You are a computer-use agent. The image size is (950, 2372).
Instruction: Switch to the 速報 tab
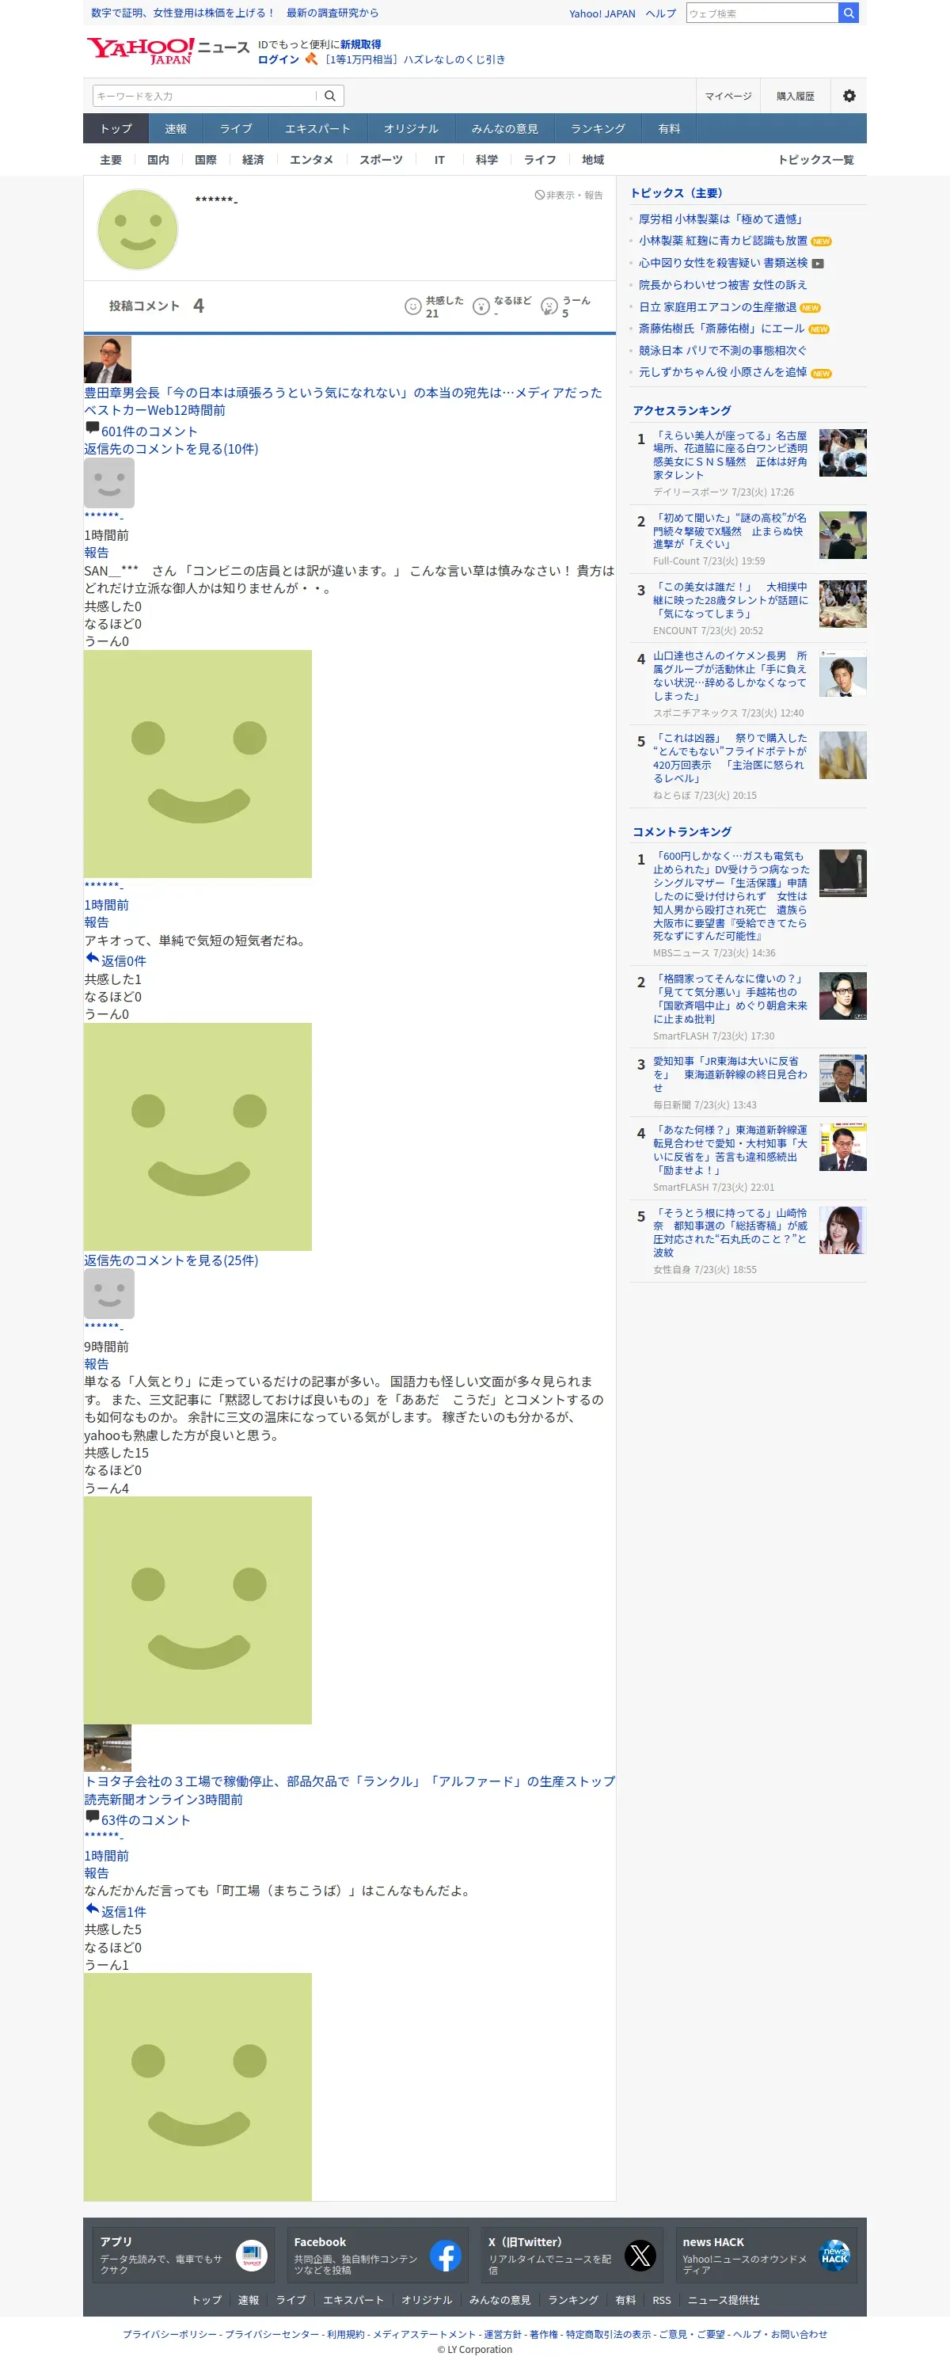[176, 129]
